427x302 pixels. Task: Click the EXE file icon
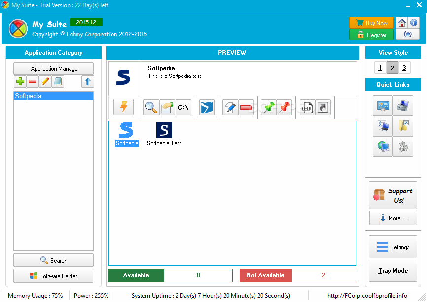(x=307, y=107)
